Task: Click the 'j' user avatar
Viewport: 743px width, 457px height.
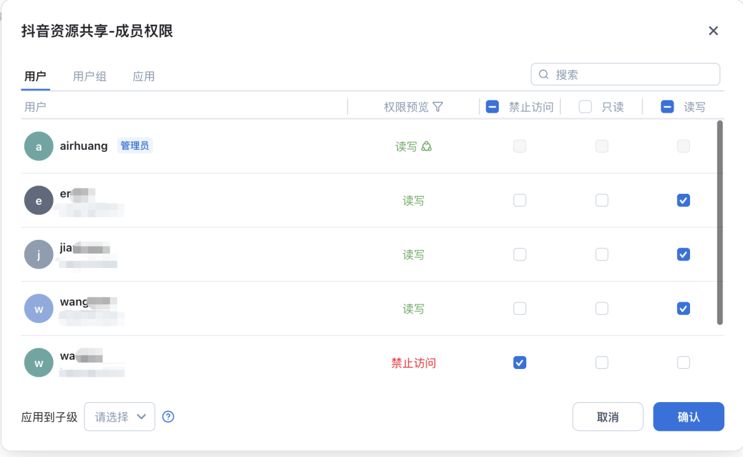Action: [x=39, y=254]
